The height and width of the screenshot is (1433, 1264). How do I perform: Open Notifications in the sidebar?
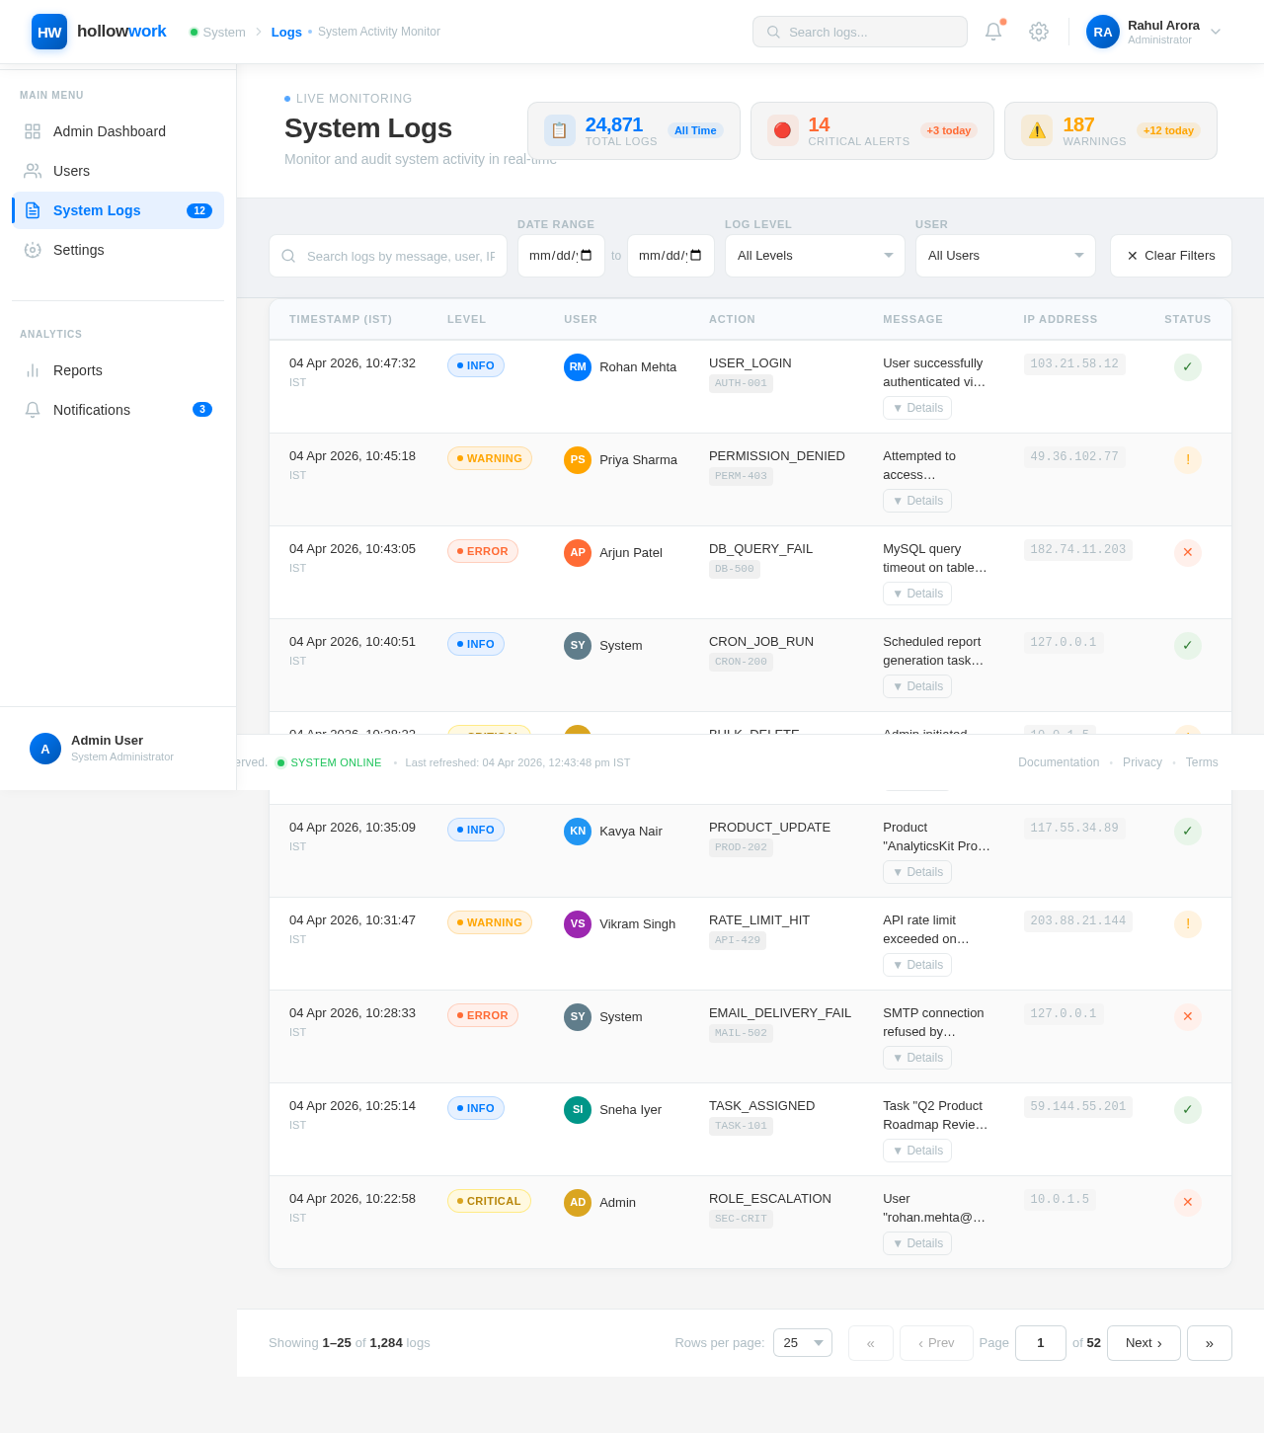point(118,410)
